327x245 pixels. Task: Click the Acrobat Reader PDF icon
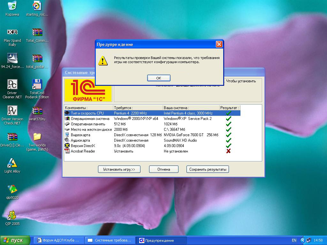67,151
